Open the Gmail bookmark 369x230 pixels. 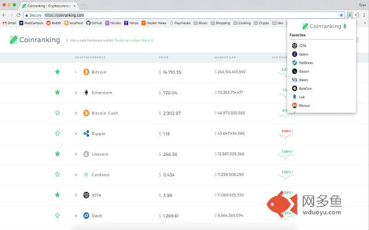coord(9,23)
